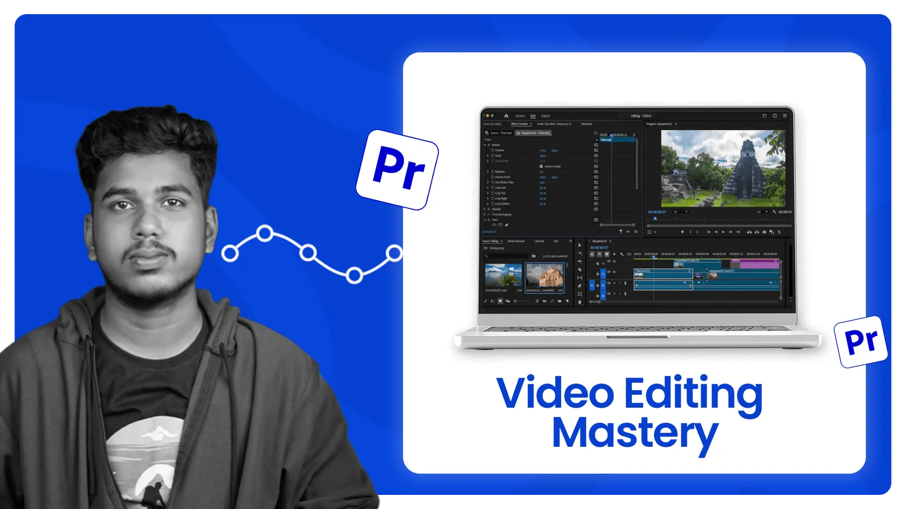Click the timeline horizontal zoom bar

click(x=595, y=302)
